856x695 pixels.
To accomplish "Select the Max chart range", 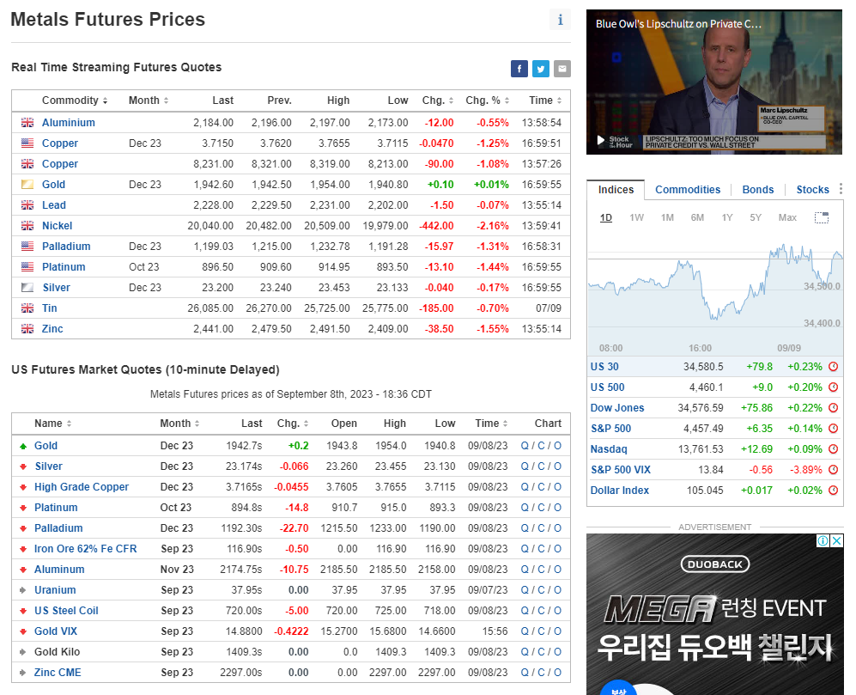I will click(787, 217).
